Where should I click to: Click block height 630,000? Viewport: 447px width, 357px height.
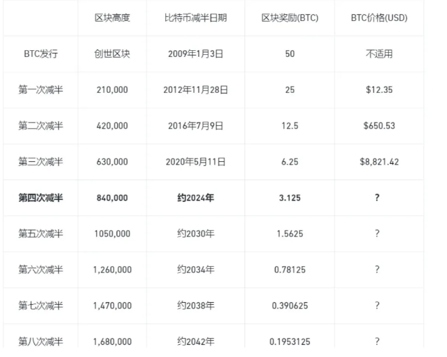tap(112, 162)
